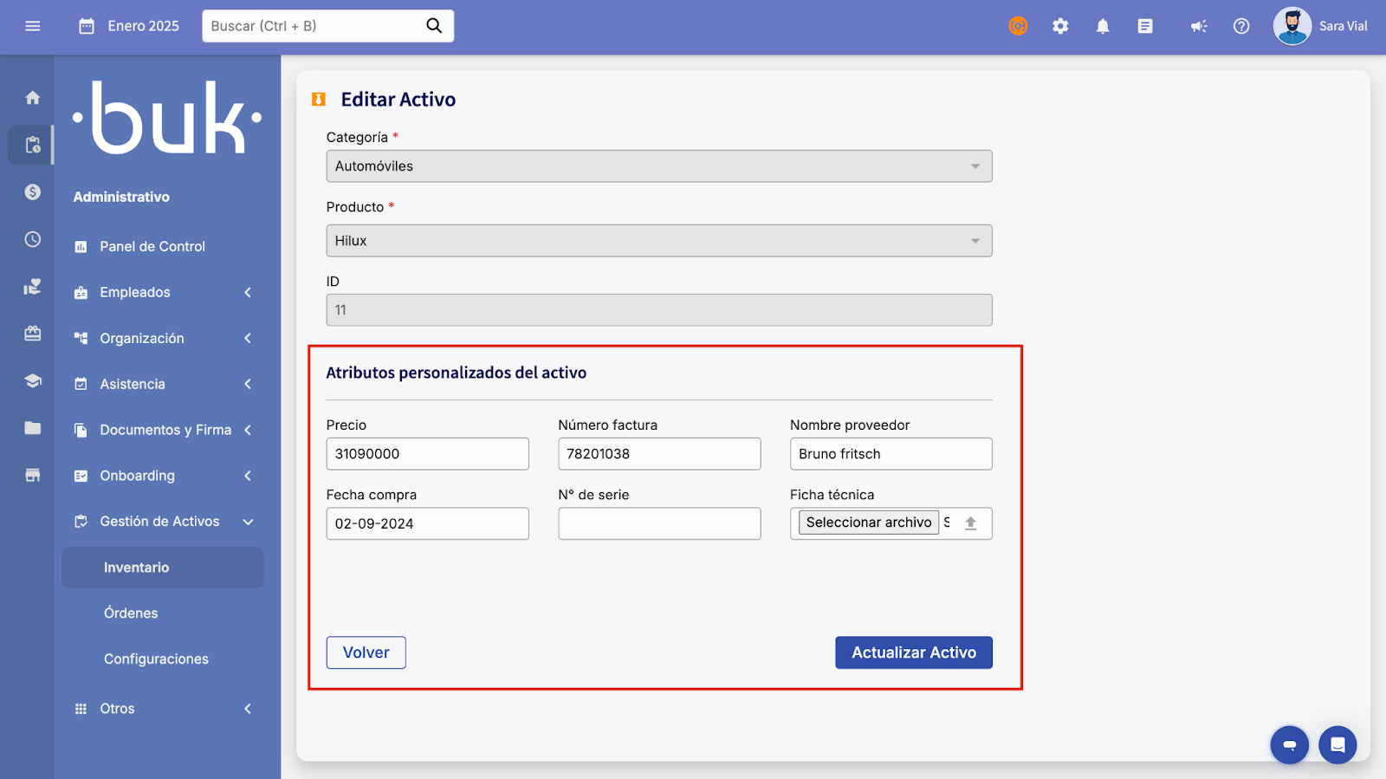
Task: Click upload arrow in Ficha técnica field
Action: point(971,523)
